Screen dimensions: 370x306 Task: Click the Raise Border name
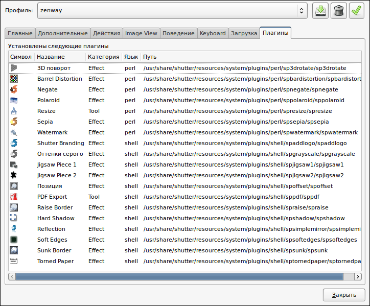(55, 207)
